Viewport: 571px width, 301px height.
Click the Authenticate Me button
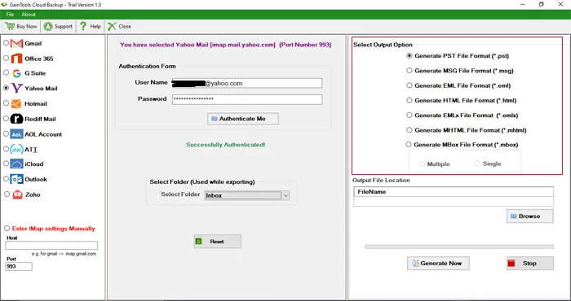[x=243, y=119]
